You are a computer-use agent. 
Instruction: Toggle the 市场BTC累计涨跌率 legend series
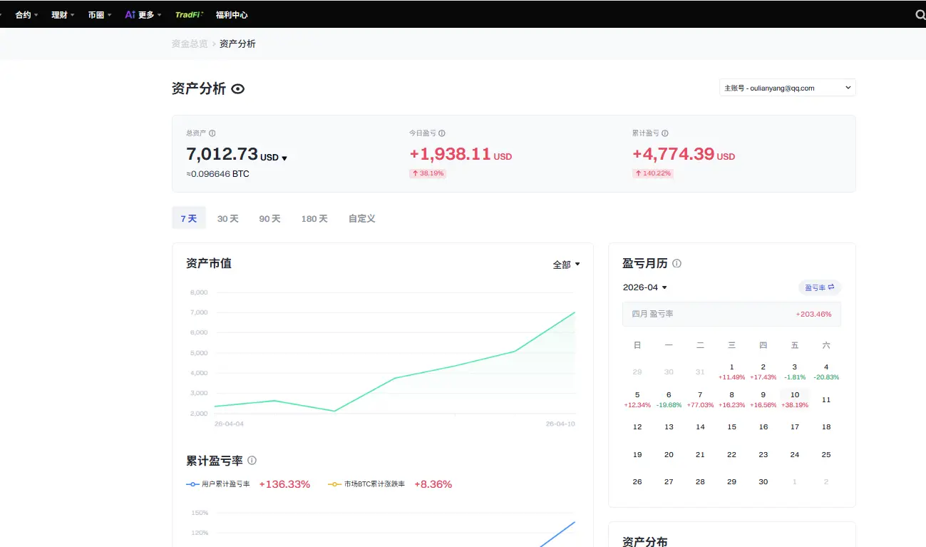point(366,484)
